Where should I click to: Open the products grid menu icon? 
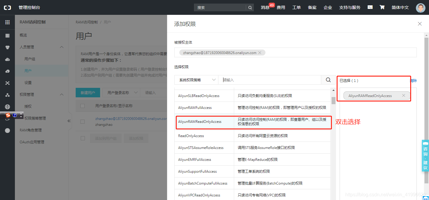[x=7, y=22]
